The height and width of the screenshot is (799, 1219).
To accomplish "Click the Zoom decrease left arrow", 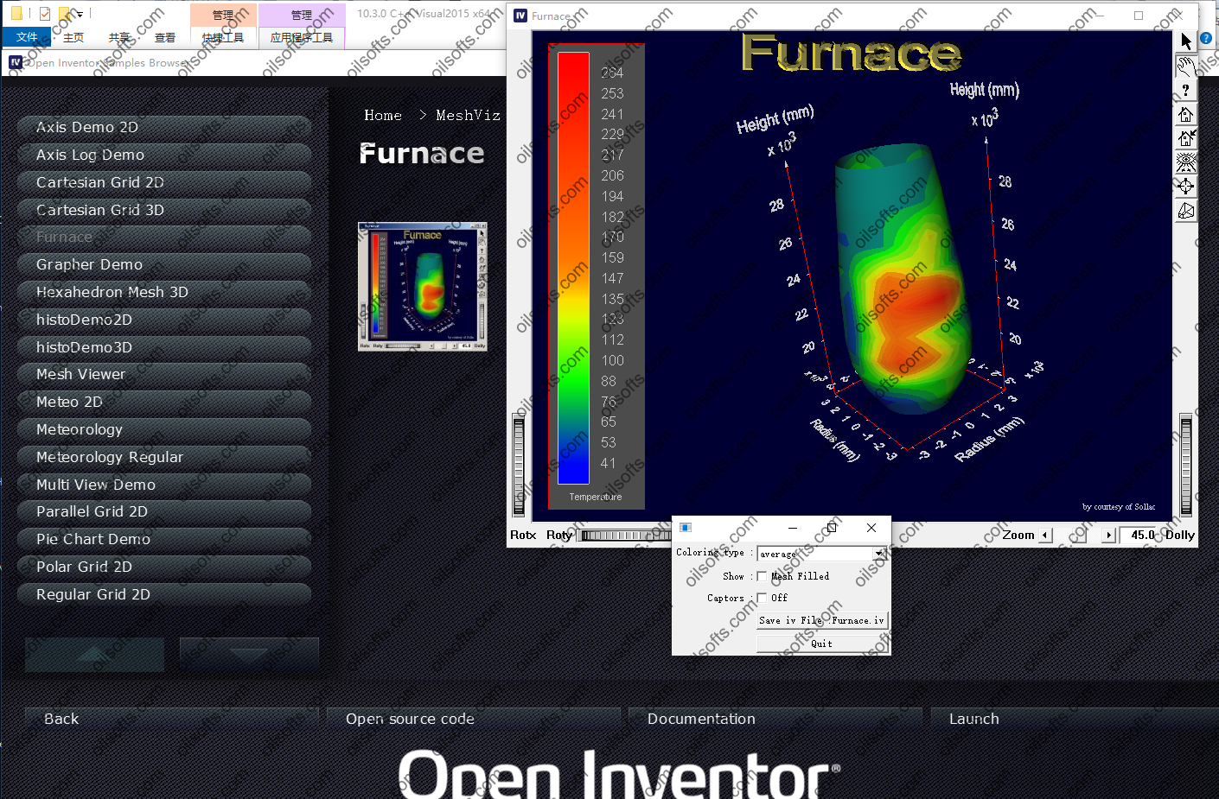I will (x=1045, y=536).
